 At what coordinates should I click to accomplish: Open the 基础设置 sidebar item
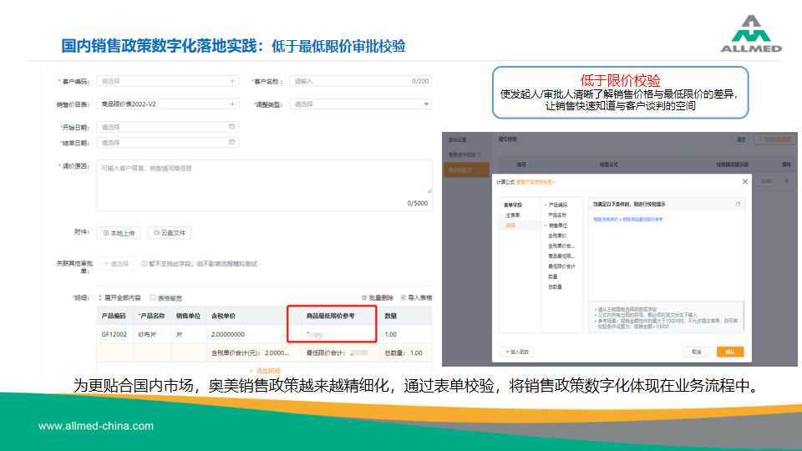coord(458,139)
